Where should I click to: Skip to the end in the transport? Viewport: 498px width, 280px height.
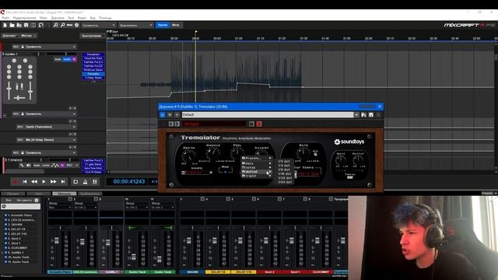pyautogui.click(x=63, y=181)
